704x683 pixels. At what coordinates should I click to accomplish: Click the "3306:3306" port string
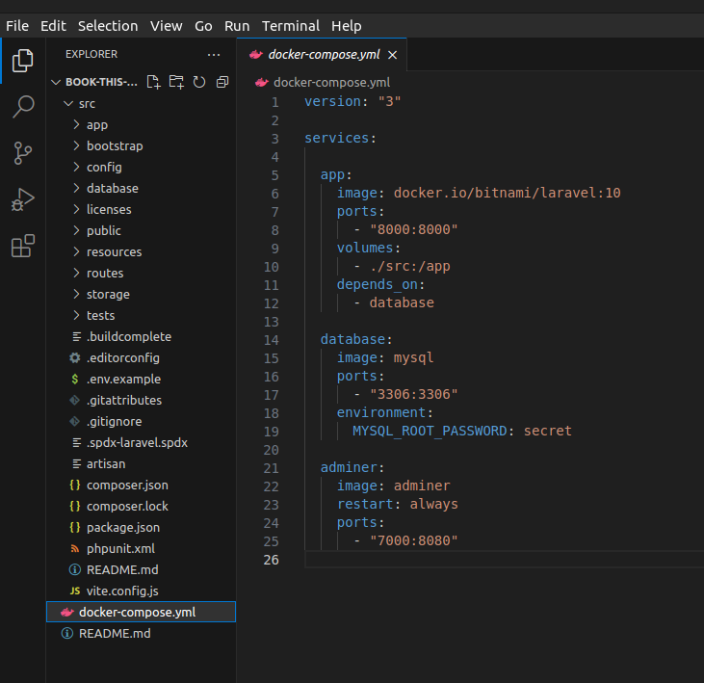coord(413,394)
